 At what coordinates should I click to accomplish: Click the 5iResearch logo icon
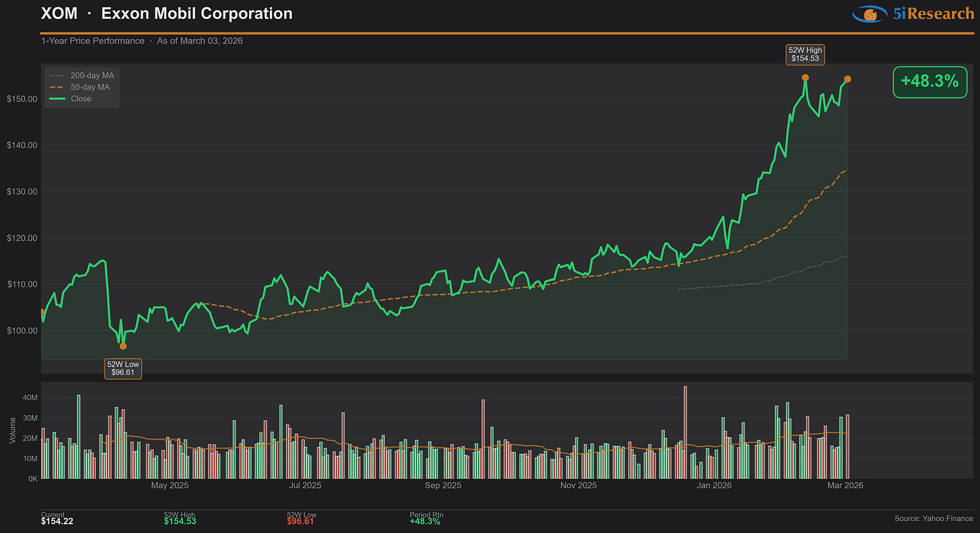(871, 13)
